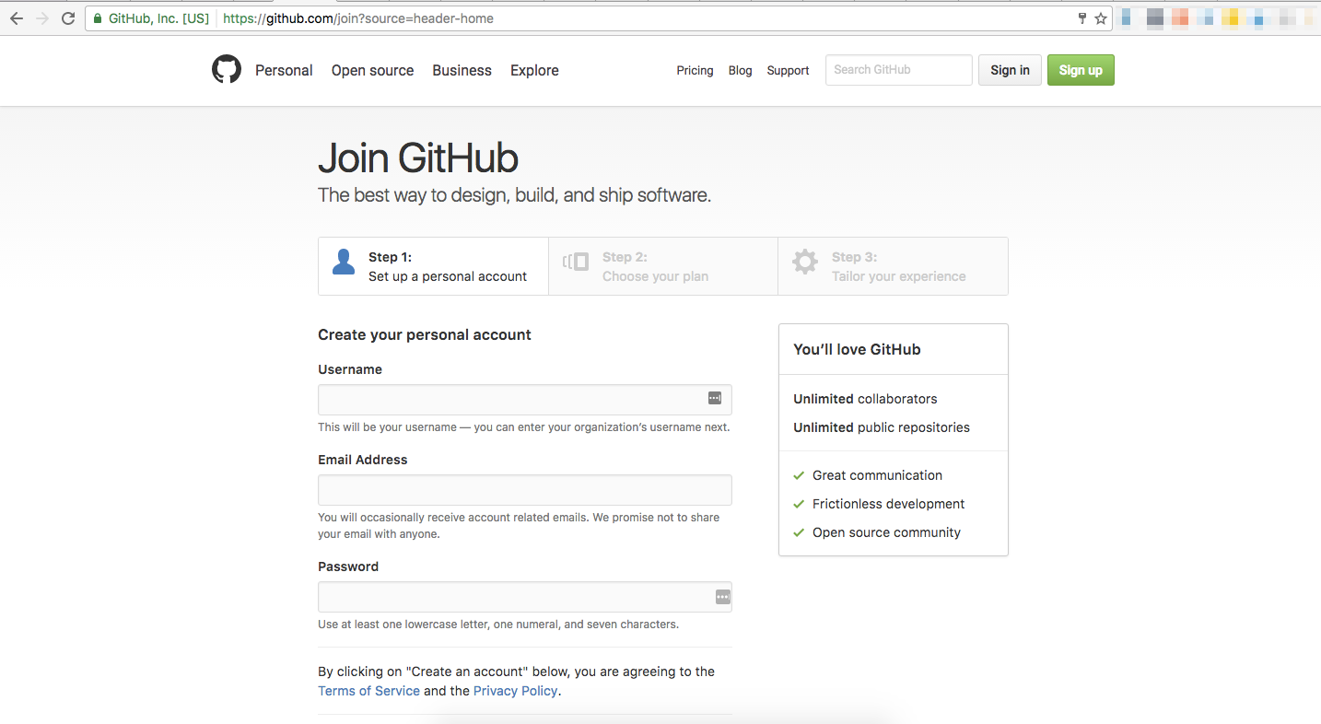This screenshot has width=1321, height=724.
Task: Click the GitHub Octocat logo
Action: tap(227, 70)
